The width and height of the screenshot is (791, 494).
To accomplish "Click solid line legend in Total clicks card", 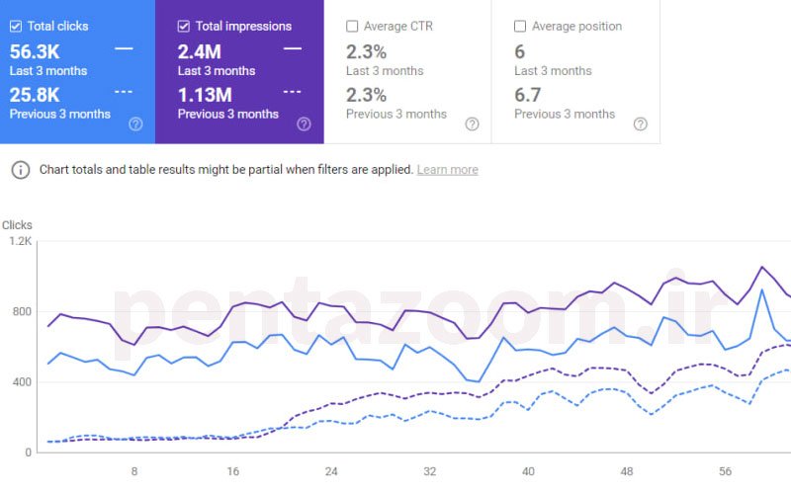I will [x=124, y=48].
